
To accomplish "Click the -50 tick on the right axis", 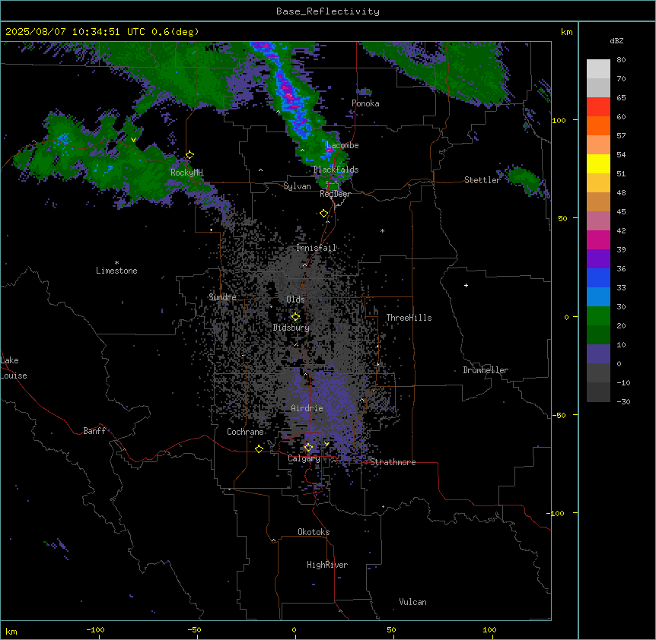I will 559,415.
